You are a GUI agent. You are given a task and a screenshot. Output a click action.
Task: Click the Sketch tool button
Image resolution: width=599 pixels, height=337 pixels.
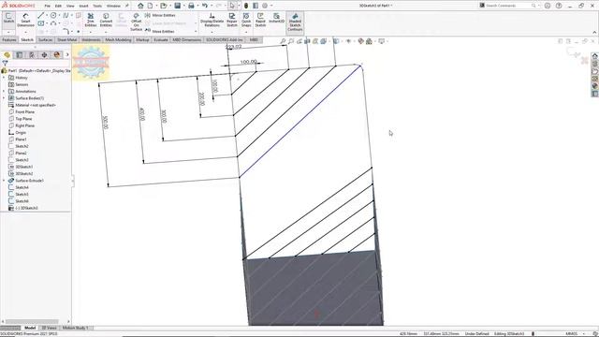click(8, 19)
